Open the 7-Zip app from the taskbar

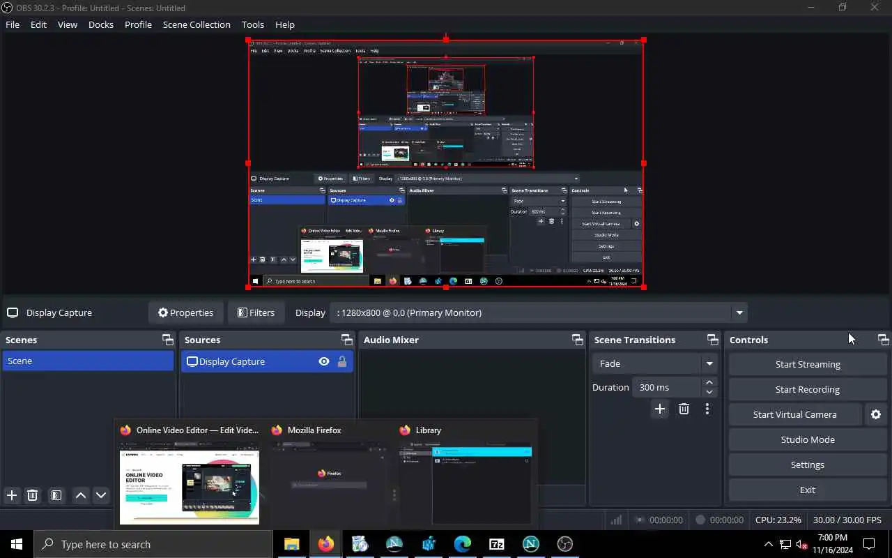click(496, 544)
